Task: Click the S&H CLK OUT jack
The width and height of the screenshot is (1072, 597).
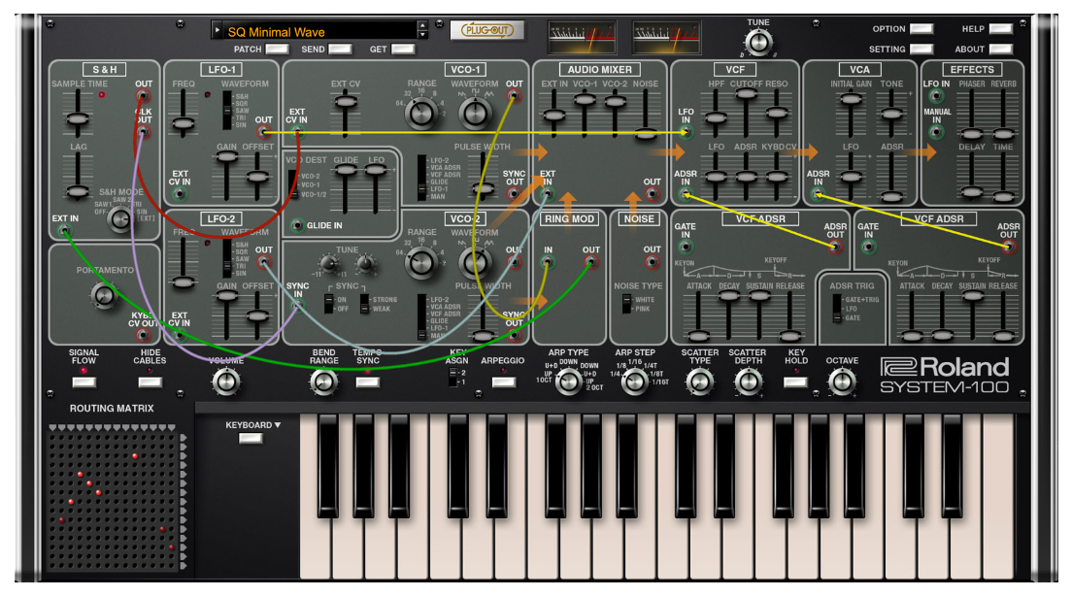Action: tap(142, 131)
